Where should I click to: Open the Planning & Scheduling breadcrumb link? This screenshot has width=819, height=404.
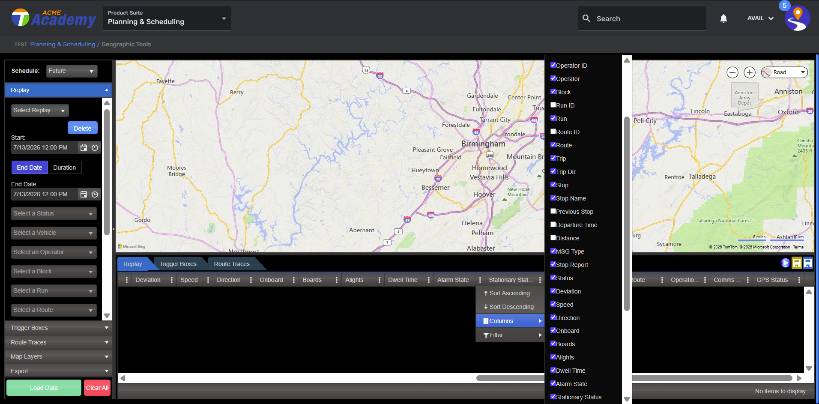click(63, 44)
